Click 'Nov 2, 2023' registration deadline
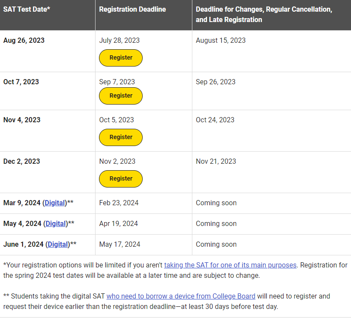Viewport: 351px width, 318px height. click(117, 161)
